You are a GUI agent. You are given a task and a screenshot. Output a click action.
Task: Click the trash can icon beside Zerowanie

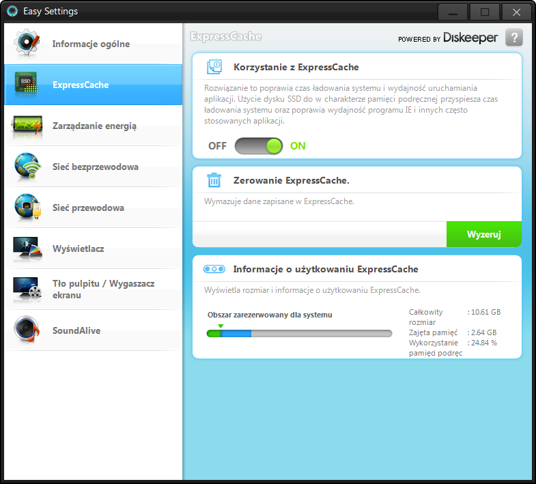click(214, 180)
